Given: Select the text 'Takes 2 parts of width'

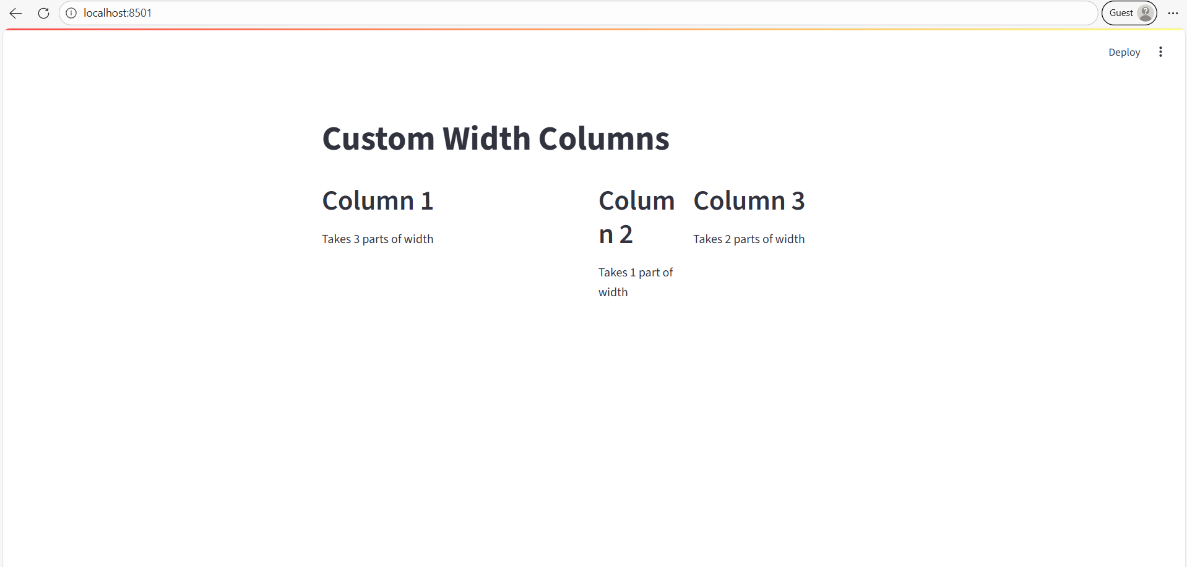Looking at the screenshot, I should point(749,239).
